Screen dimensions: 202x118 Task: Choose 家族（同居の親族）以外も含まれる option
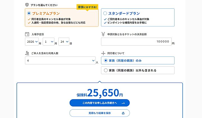click(106, 70)
